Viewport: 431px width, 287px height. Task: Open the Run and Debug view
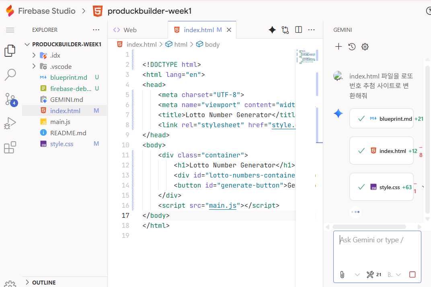pos(10,123)
